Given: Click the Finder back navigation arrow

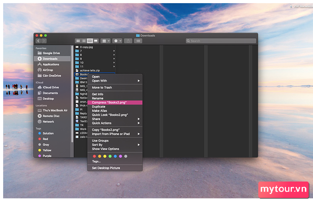Looking at the screenshot, I should [38, 41].
